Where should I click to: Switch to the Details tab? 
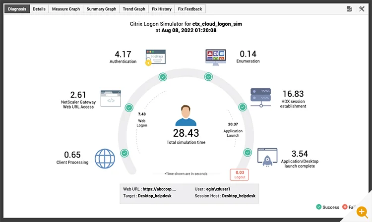[x=39, y=9]
